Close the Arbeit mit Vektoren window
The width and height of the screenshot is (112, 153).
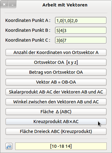click(4, 5)
